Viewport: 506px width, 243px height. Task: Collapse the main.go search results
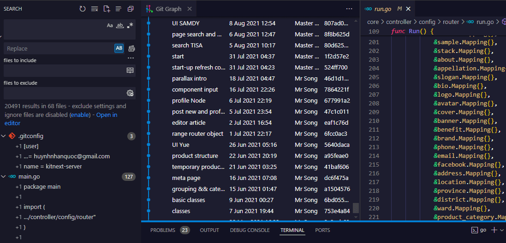[4, 177]
